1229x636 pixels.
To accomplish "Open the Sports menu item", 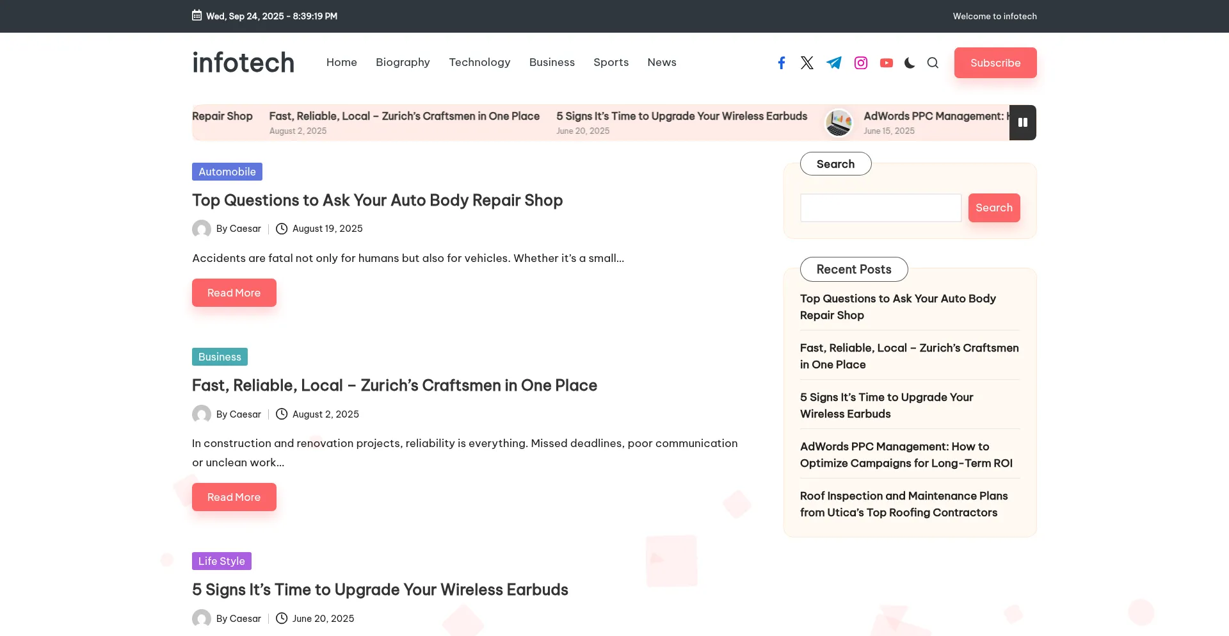I will [611, 62].
